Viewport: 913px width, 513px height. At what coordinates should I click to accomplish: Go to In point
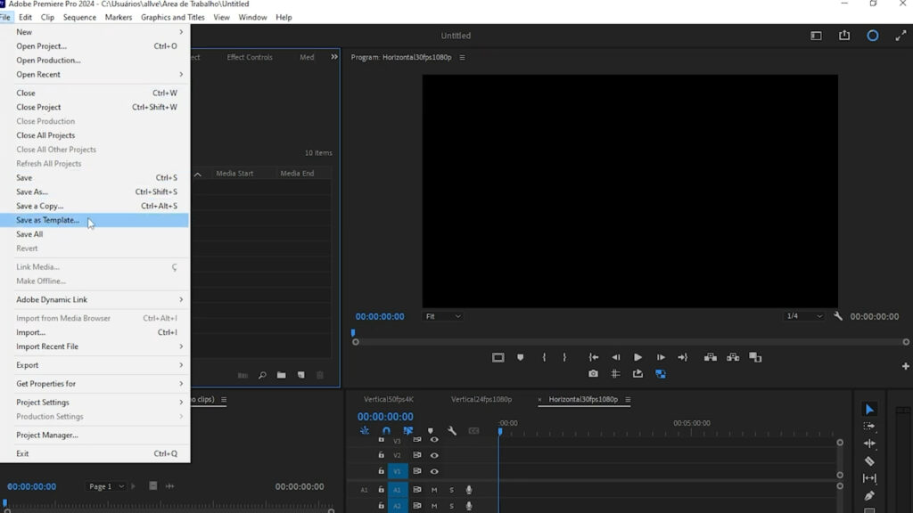coord(593,357)
